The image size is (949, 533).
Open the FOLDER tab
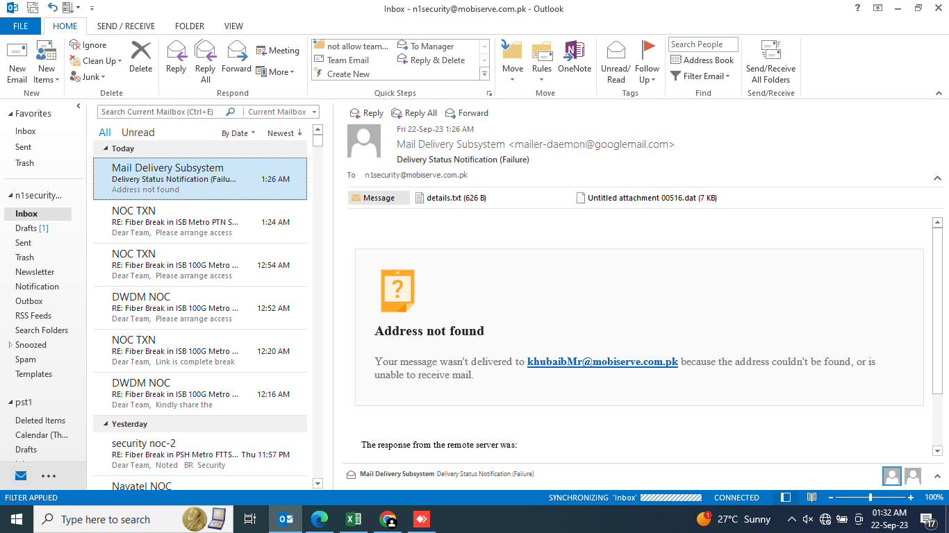[190, 26]
